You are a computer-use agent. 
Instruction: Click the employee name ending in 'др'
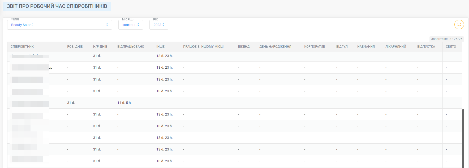coord(32,68)
